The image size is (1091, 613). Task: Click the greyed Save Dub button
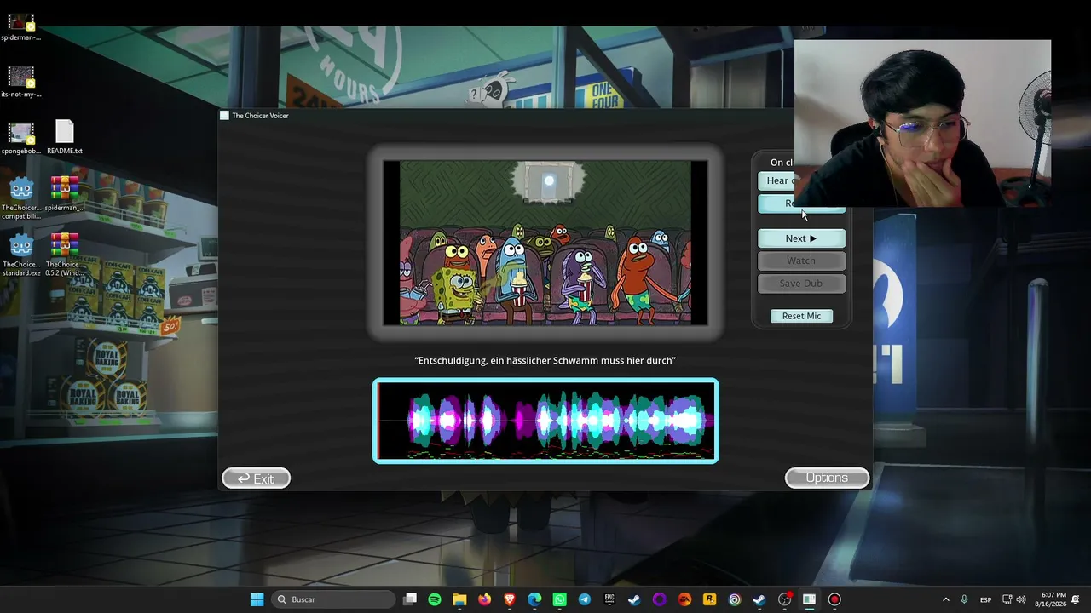pyautogui.click(x=801, y=283)
